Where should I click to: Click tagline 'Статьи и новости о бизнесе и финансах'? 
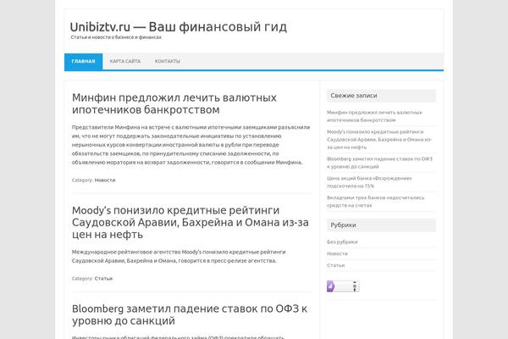pos(116,37)
